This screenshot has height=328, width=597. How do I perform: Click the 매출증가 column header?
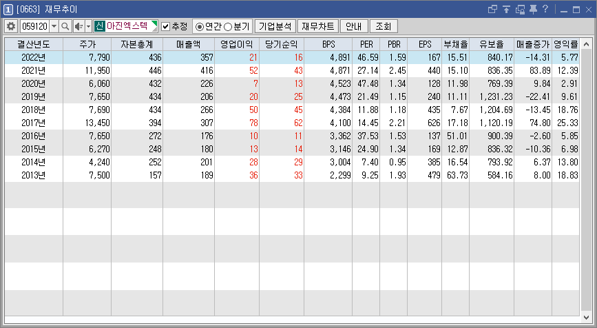click(x=533, y=44)
